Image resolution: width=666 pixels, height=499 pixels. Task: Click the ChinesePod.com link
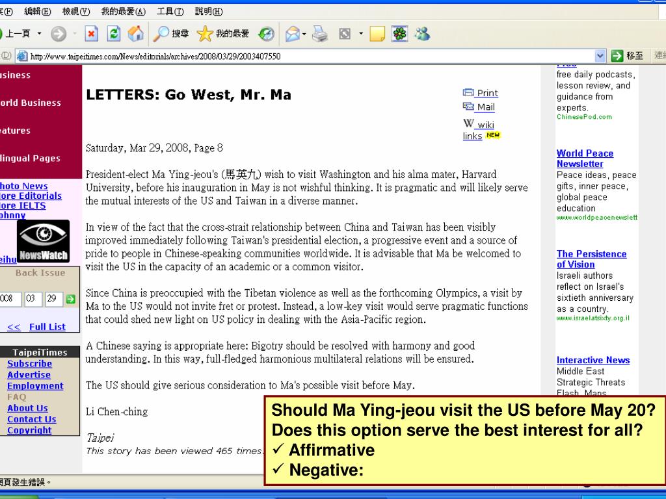click(584, 117)
